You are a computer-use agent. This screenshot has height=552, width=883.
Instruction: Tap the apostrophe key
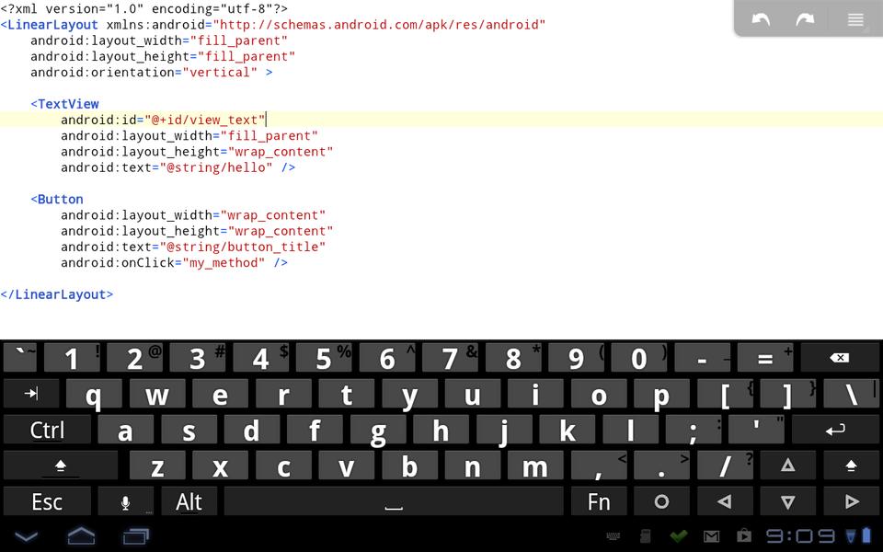(756, 430)
